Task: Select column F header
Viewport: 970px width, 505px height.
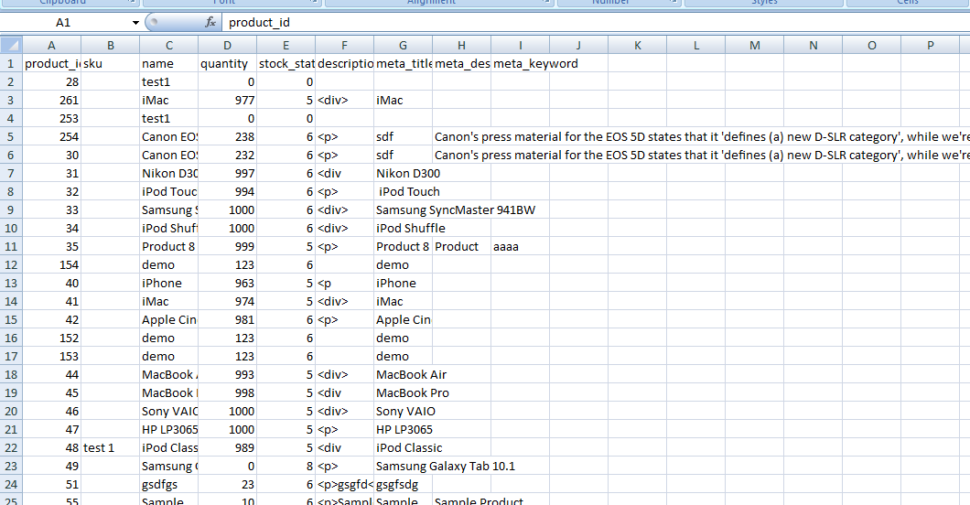Action: click(x=345, y=45)
